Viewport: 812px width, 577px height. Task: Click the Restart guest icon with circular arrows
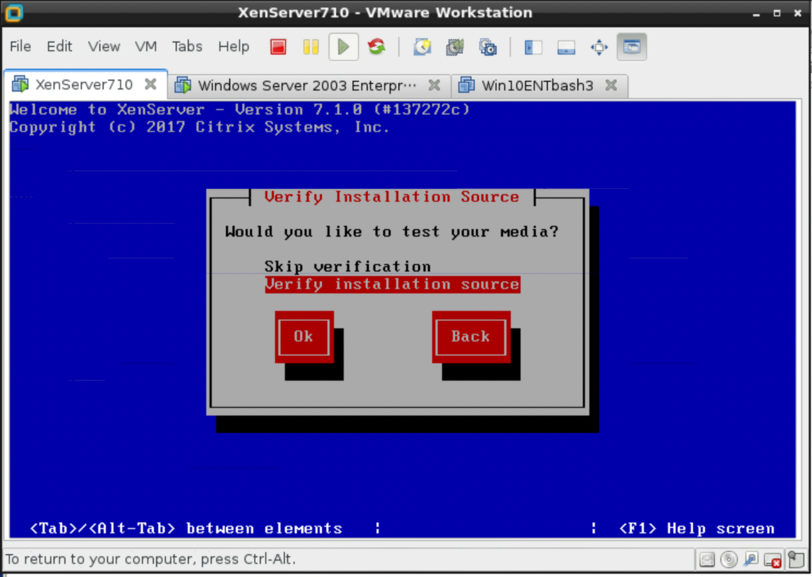click(377, 47)
